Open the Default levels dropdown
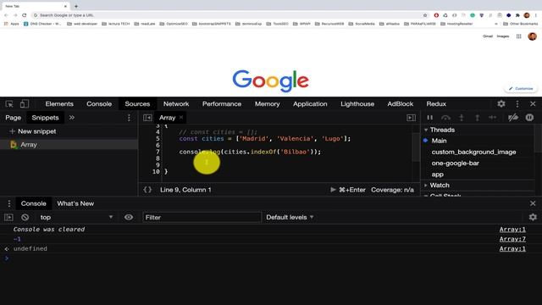542x305 pixels. coord(290,217)
